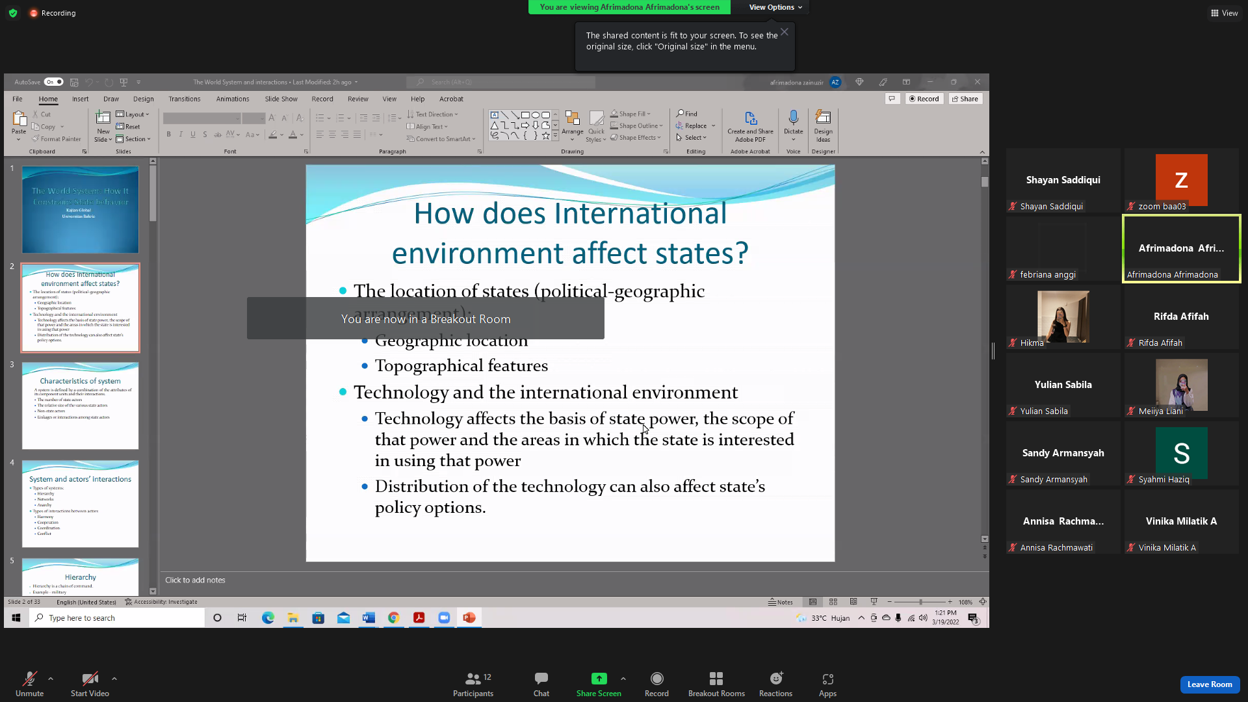
Task: Select slide 4 System and actors' Interactions thumbnail
Action: (x=80, y=504)
